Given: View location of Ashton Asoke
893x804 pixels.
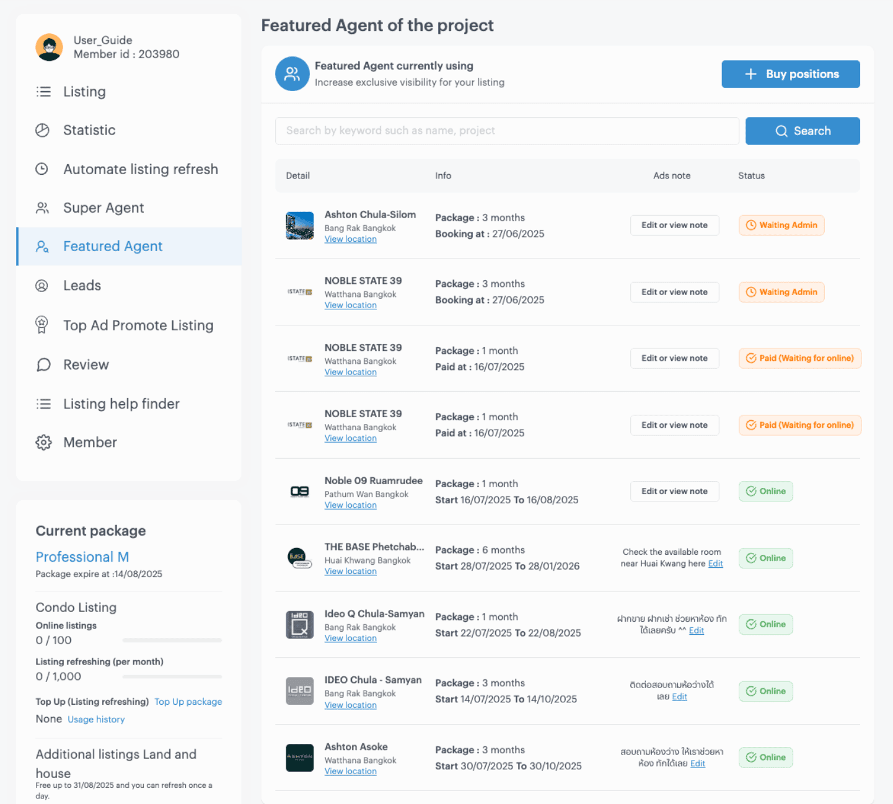Looking at the screenshot, I should point(350,772).
